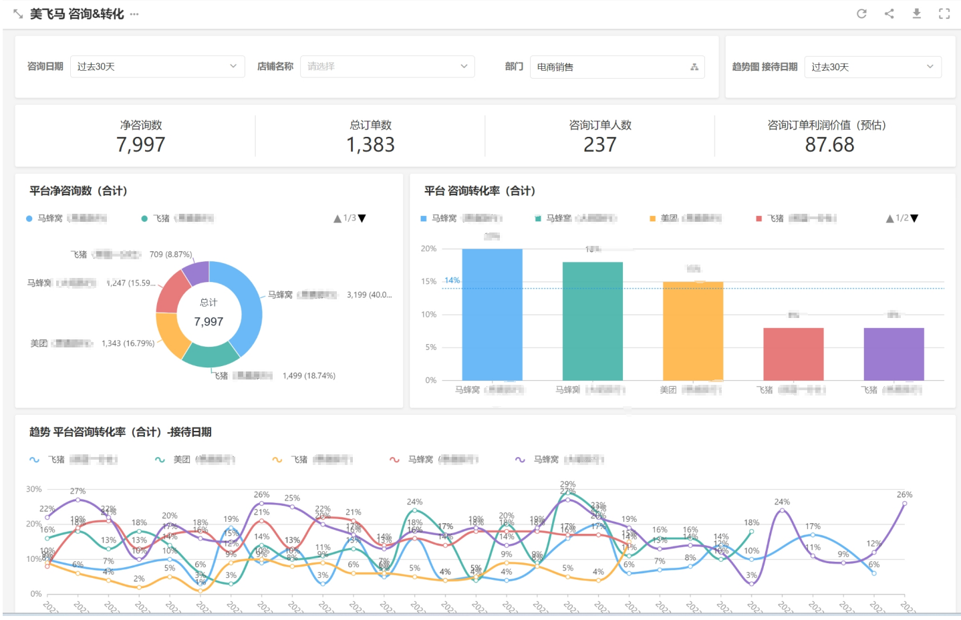This screenshot has width=961, height=620.
Task: Enter fullscreen with the expand icon
Action: (944, 13)
